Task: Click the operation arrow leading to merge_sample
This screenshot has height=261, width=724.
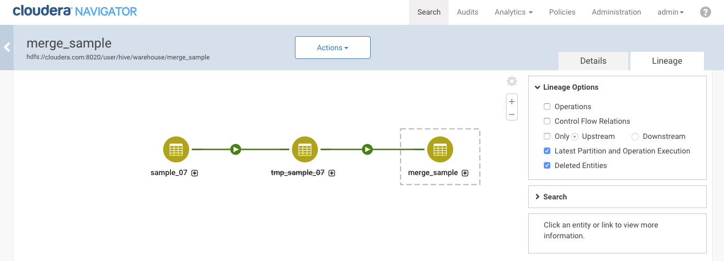Action: click(367, 149)
